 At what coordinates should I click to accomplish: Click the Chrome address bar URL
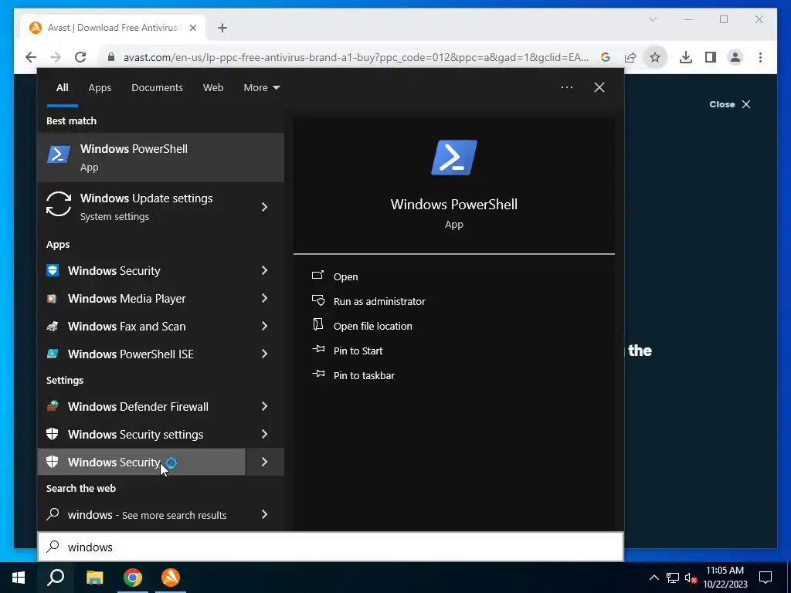(x=355, y=57)
